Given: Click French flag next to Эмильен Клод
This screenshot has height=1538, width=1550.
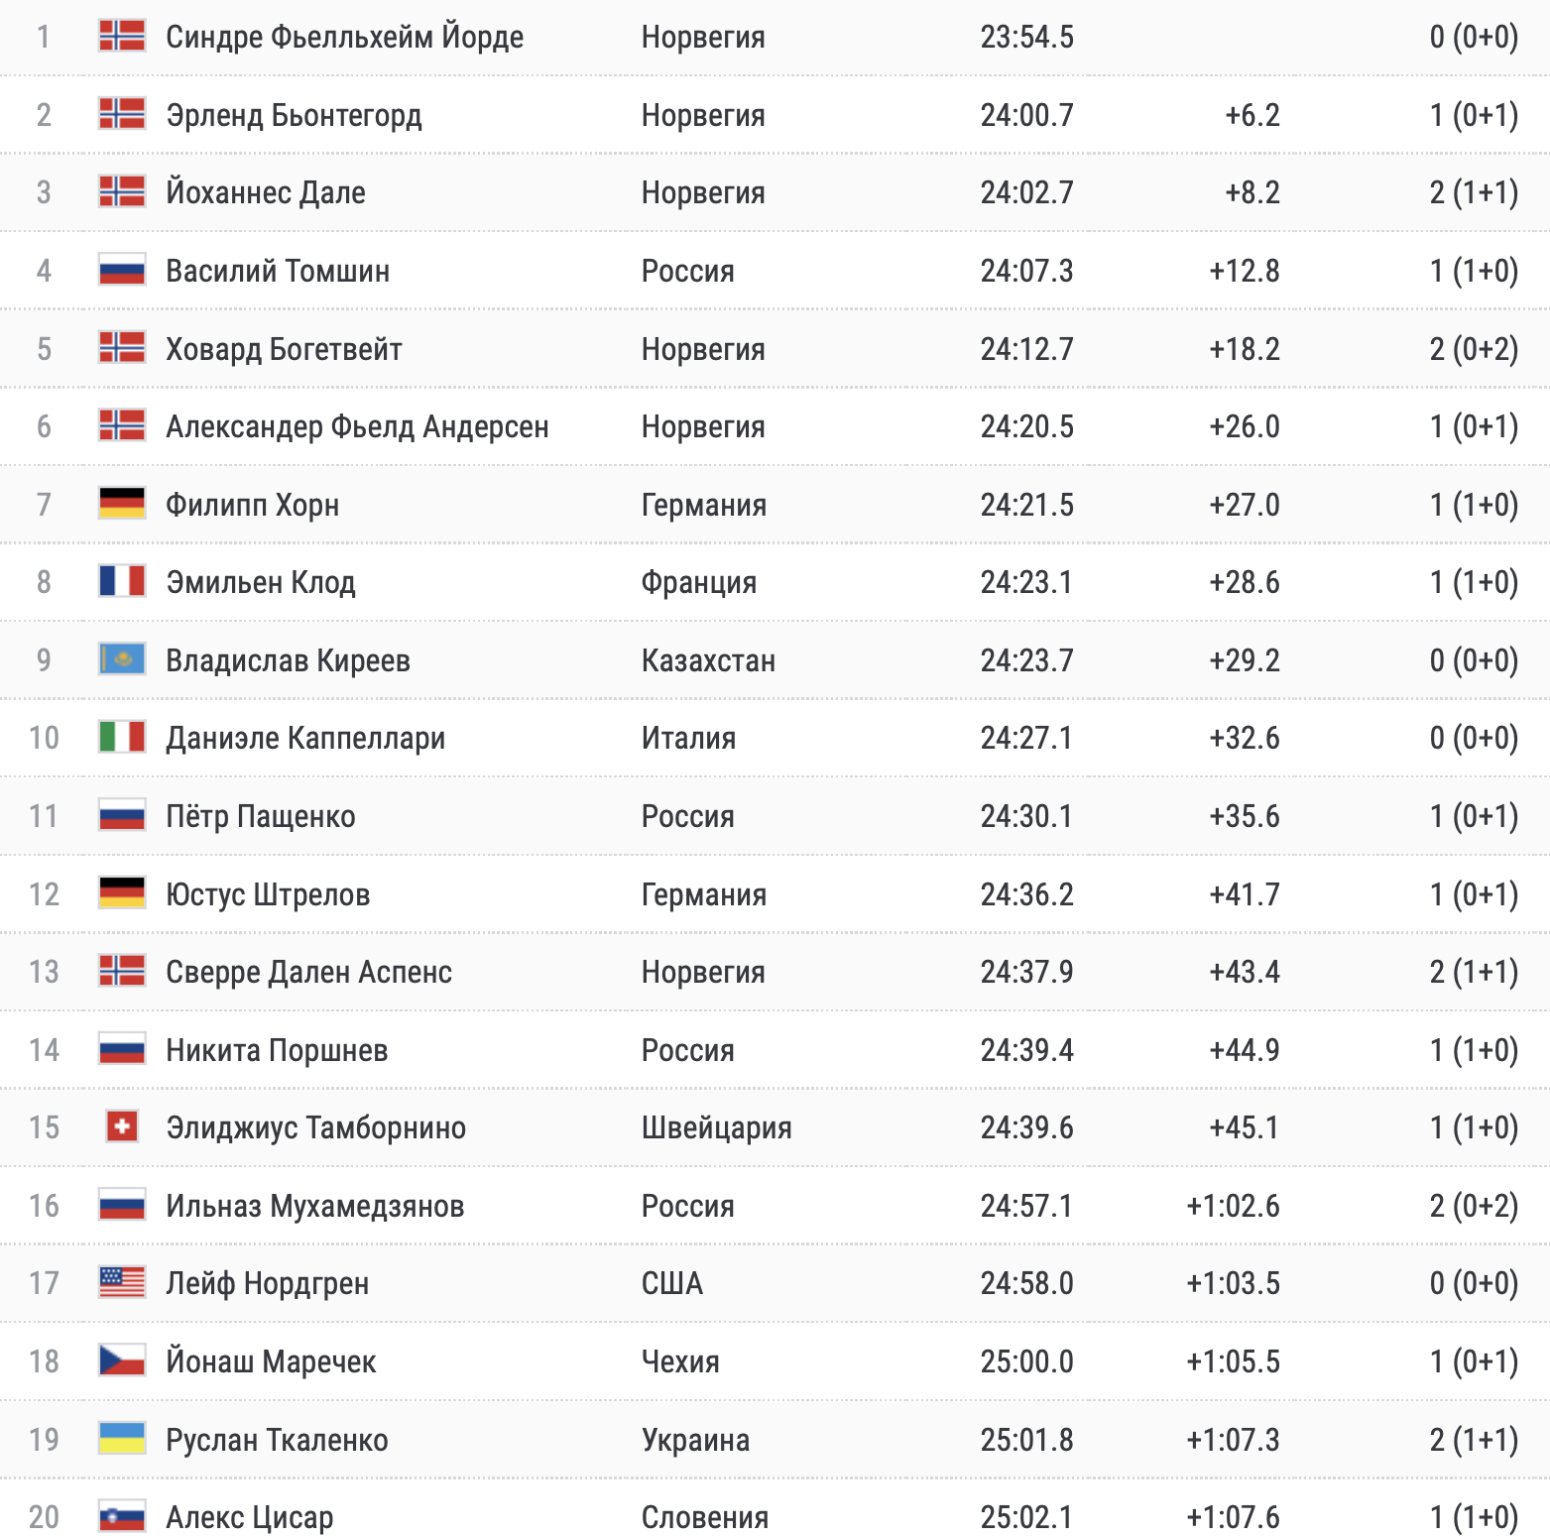Looking at the screenshot, I should click(122, 581).
